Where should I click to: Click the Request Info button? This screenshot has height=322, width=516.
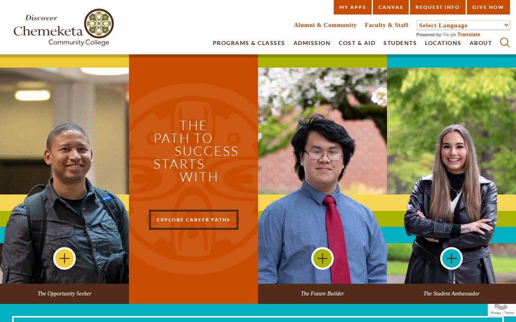click(437, 7)
